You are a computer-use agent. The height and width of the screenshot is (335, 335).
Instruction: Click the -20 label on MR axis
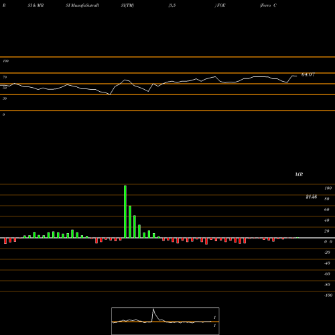tap(327, 253)
